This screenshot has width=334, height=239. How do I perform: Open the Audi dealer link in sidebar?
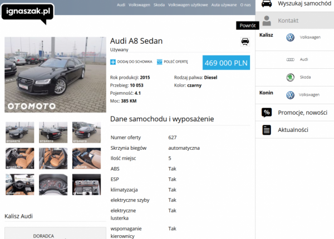[x=304, y=59]
